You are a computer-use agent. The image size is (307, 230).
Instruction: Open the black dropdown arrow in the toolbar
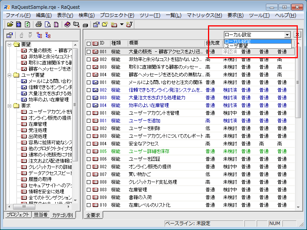point(122,25)
